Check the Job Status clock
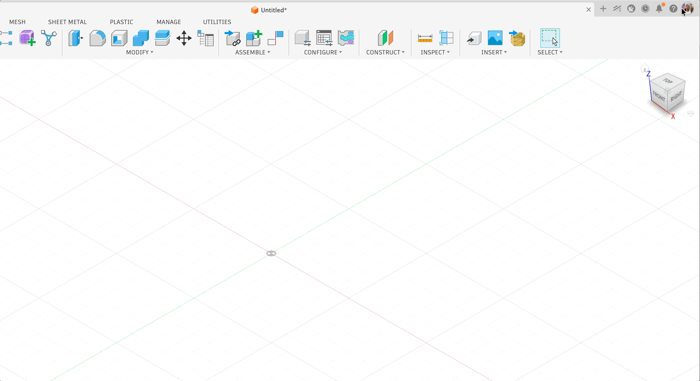700x381 pixels. click(x=645, y=9)
